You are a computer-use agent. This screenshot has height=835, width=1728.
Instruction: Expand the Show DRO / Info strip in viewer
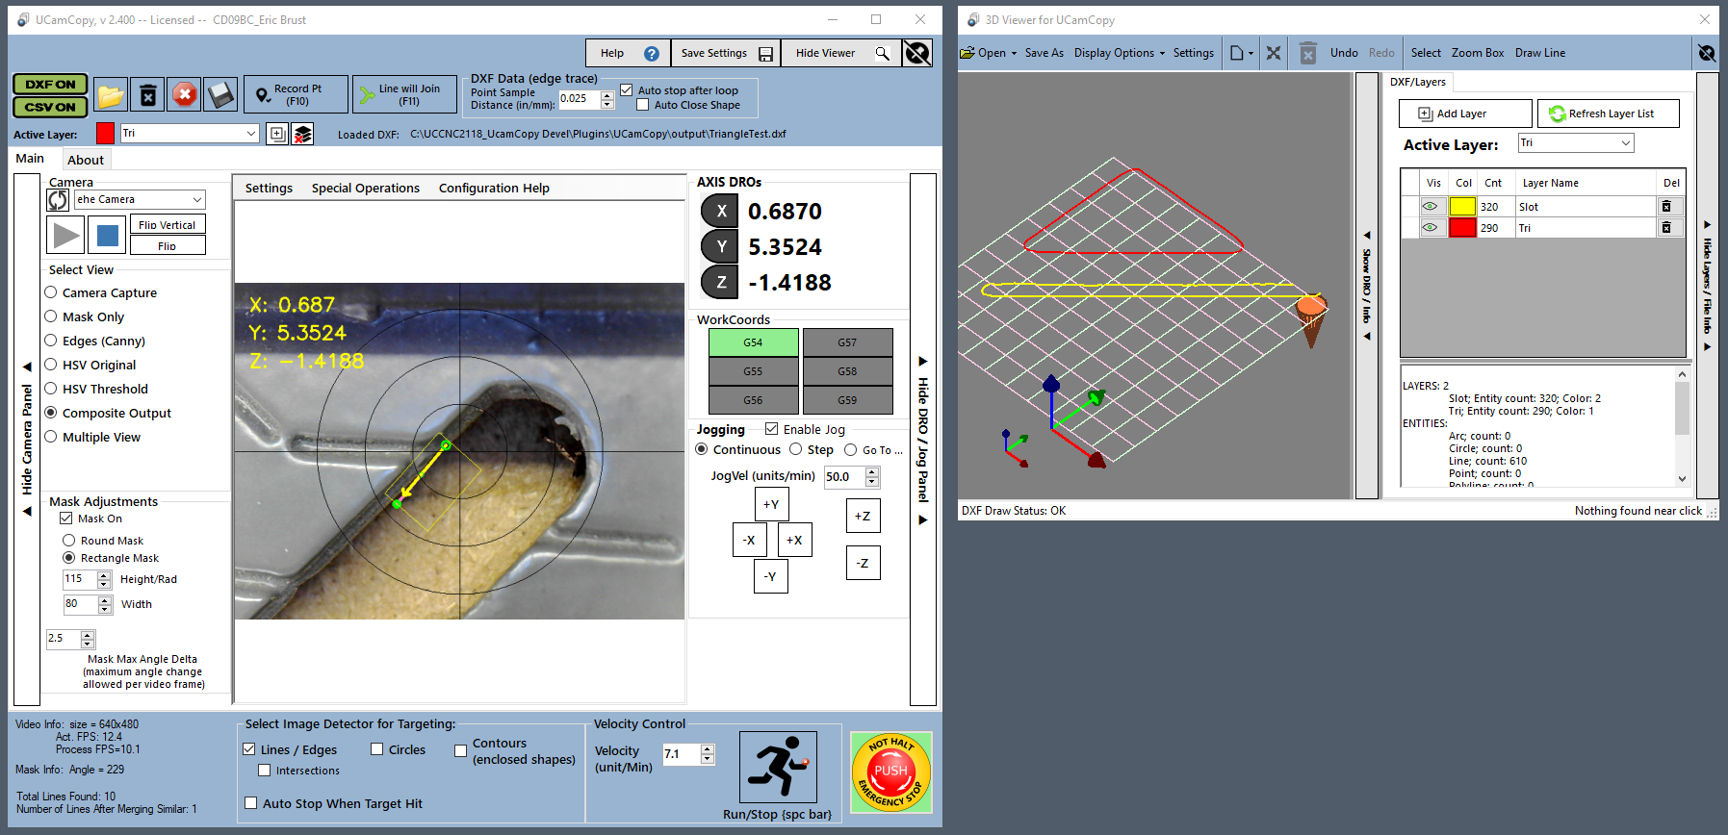[1367, 286]
